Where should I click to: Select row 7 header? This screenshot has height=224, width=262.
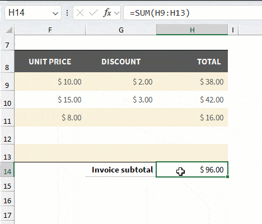[x=7, y=43]
